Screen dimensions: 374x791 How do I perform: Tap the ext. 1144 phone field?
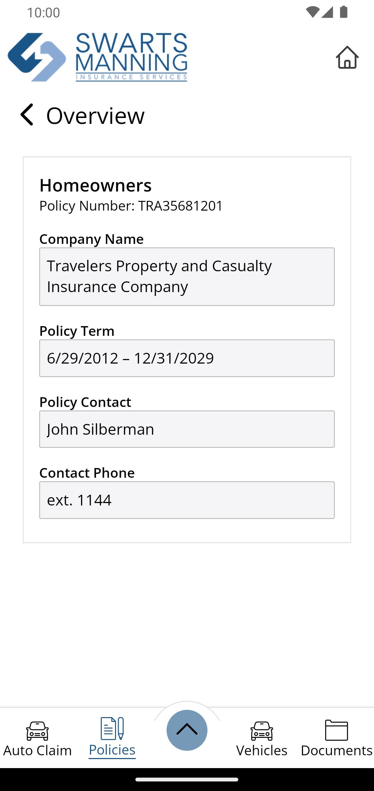tap(187, 500)
